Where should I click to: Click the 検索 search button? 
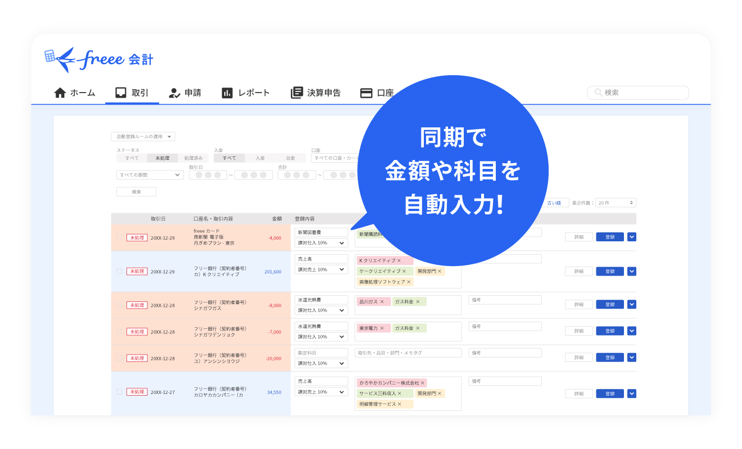(137, 191)
